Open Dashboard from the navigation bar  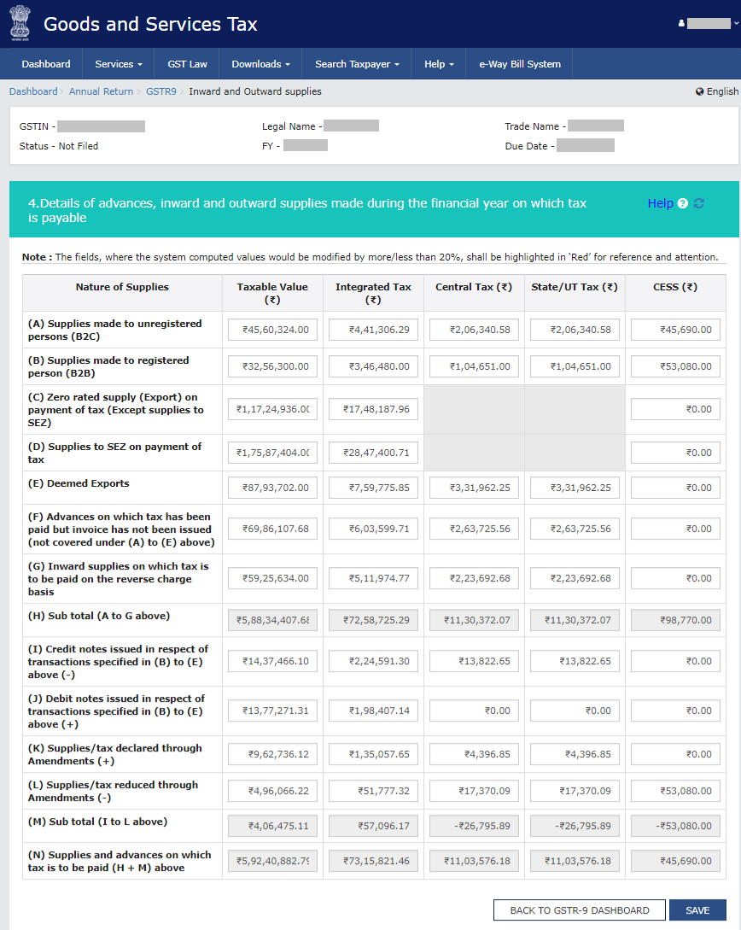pyautogui.click(x=46, y=64)
